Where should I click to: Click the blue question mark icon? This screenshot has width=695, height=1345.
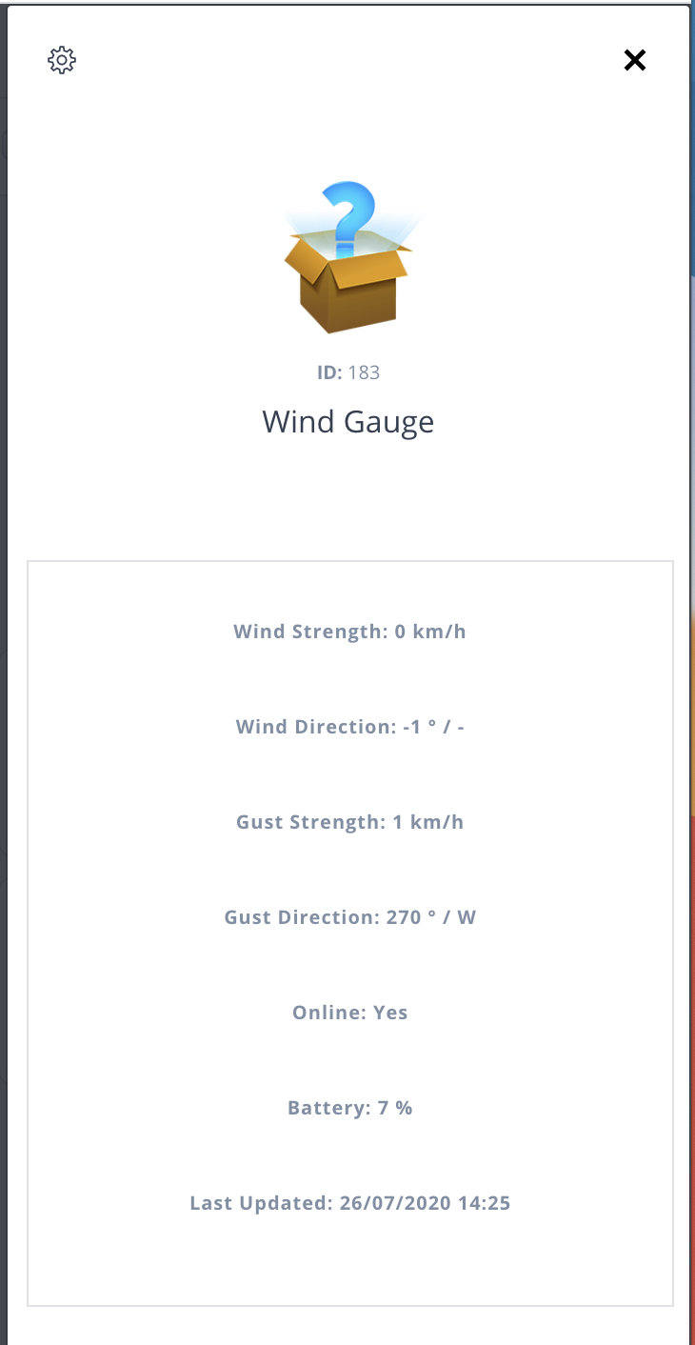[x=348, y=214]
